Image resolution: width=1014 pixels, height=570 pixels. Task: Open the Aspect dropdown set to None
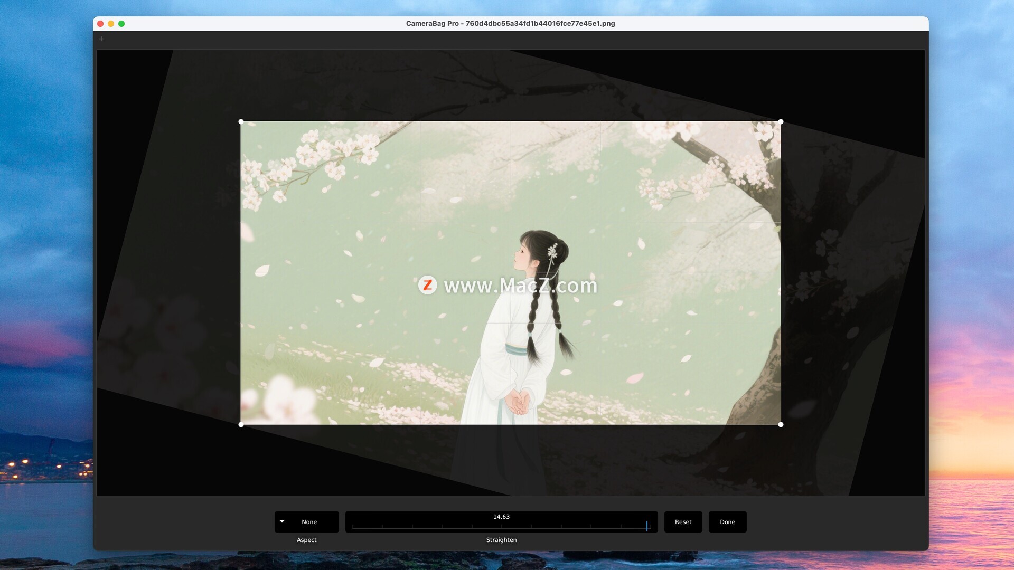[306, 521]
